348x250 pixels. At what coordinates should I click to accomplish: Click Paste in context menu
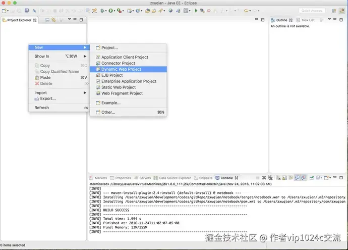(59, 78)
